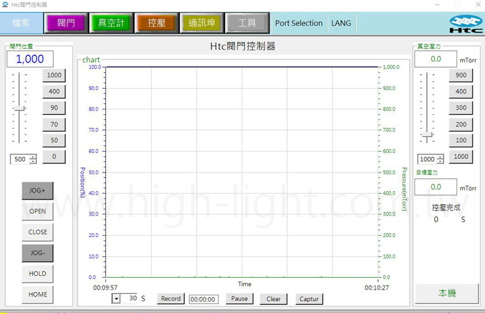This screenshot has height=314, width=485.
Task: Switch to the orange 控壓 tab
Action: (156, 23)
